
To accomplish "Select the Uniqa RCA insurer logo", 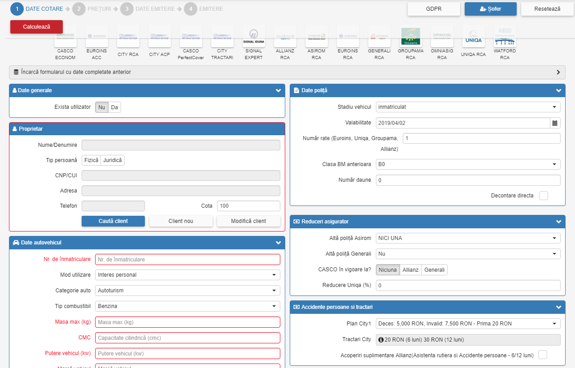I will point(473,37).
